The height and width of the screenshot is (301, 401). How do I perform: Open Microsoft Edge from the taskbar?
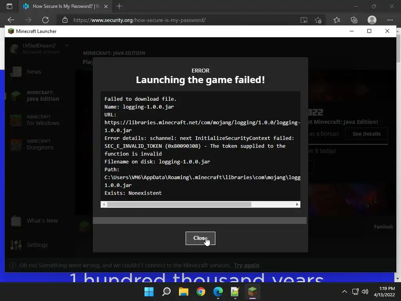[x=218, y=292]
